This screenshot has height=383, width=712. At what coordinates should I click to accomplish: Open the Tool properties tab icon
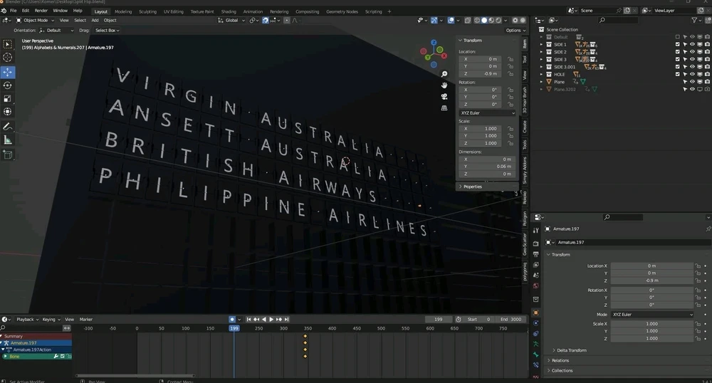coord(536,231)
